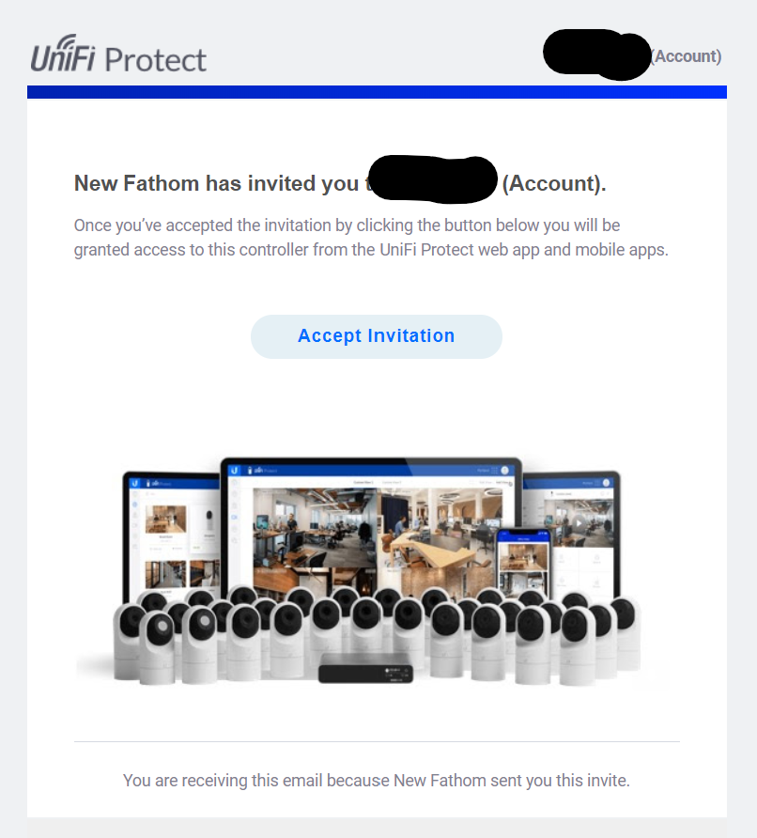This screenshot has width=757, height=838.
Task: Click the blue header bar under the logo
Action: [378, 92]
